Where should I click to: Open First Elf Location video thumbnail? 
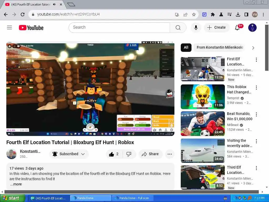point(203,69)
